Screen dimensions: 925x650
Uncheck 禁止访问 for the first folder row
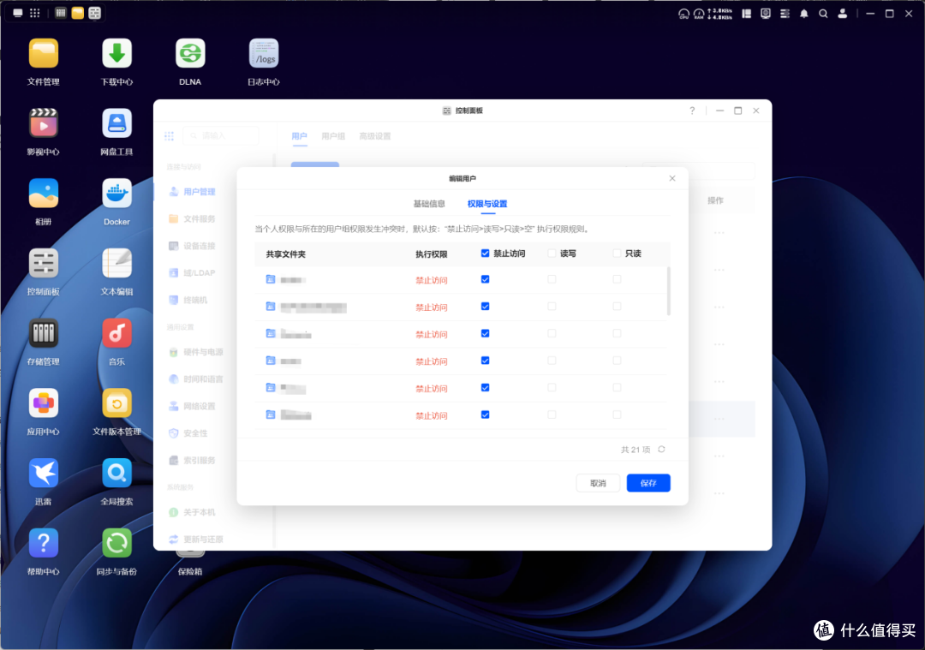coord(485,279)
